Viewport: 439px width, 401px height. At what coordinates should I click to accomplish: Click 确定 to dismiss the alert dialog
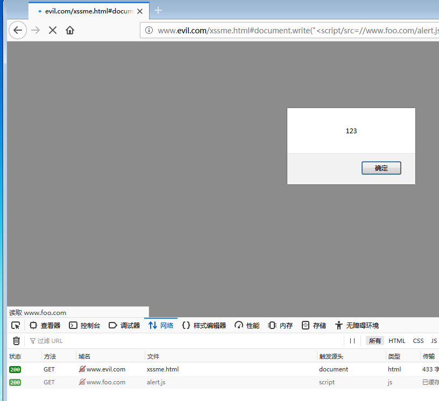(381, 168)
